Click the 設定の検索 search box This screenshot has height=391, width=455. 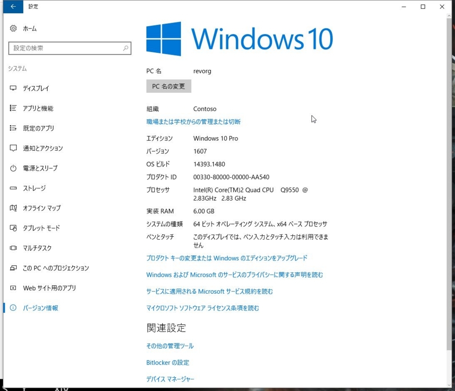coord(70,48)
